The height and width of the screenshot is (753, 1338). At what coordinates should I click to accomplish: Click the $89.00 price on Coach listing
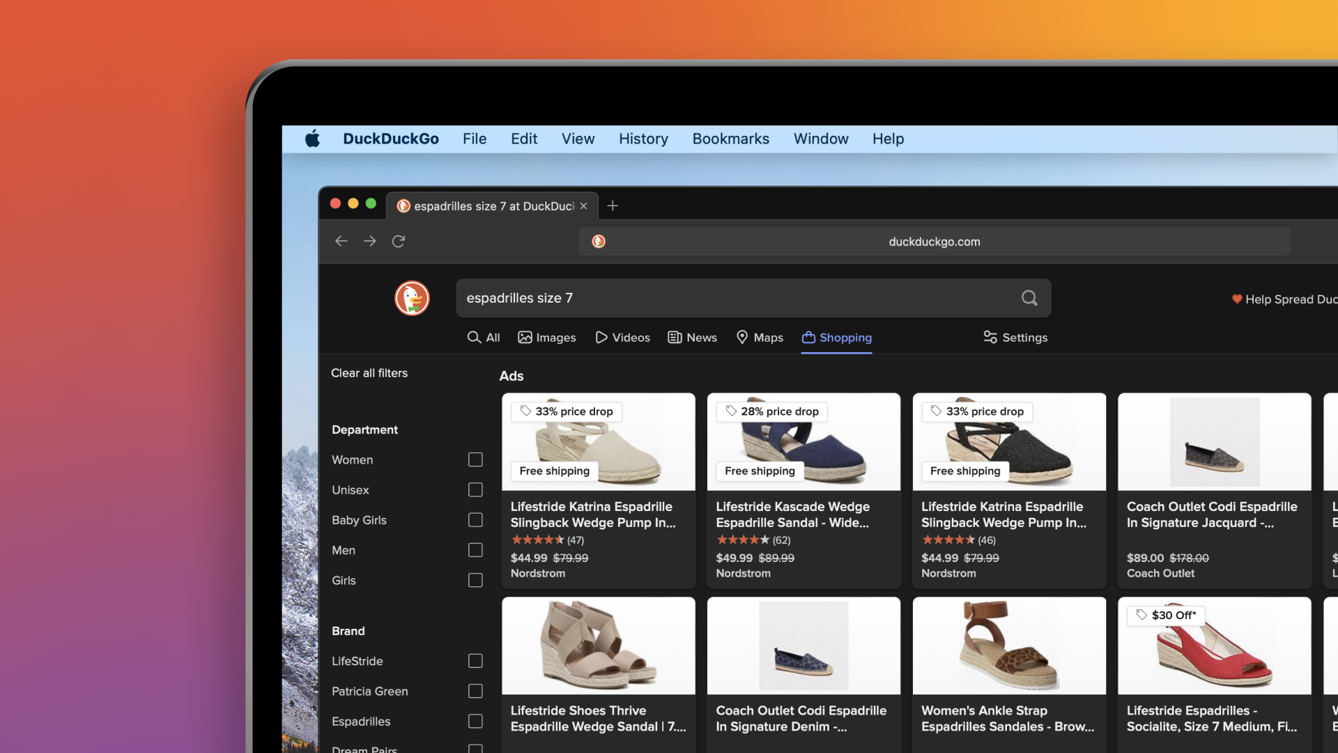1145,558
